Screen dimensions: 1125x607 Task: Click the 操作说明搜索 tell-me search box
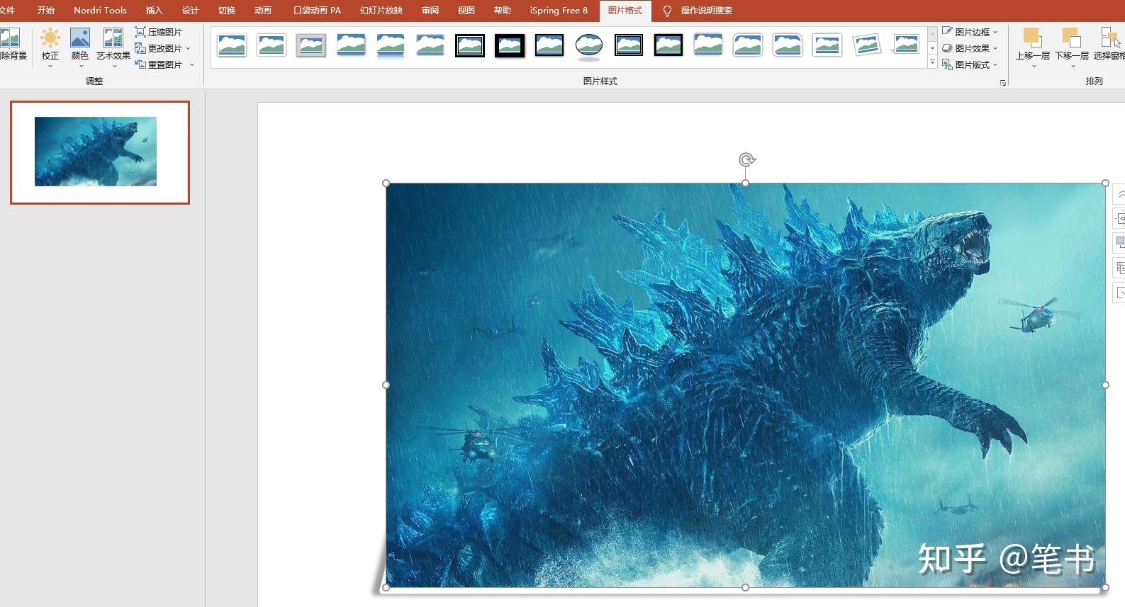(707, 11)
